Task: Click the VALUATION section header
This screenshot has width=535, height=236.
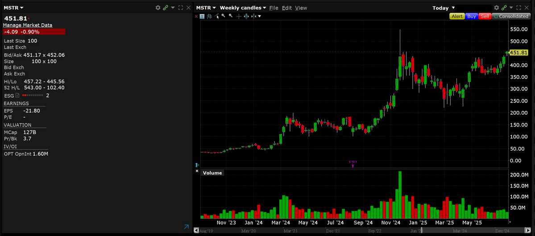Action: tap(17, 125)
